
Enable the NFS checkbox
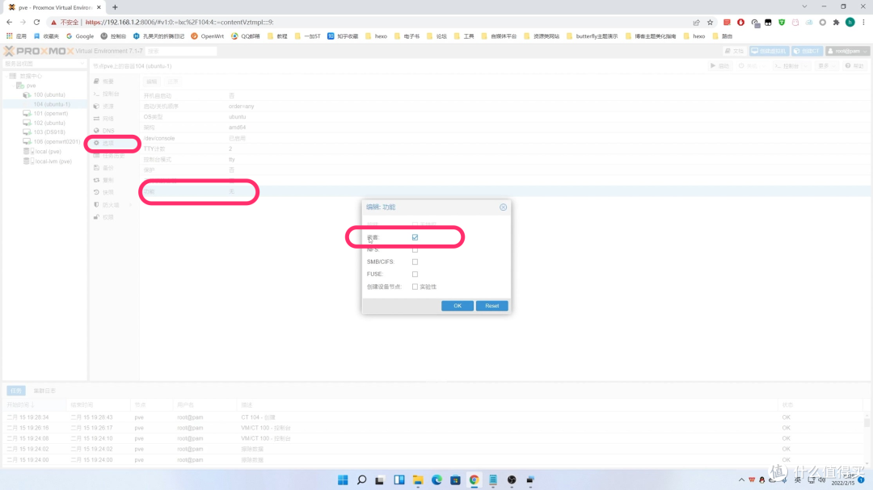tap(415, 249)
